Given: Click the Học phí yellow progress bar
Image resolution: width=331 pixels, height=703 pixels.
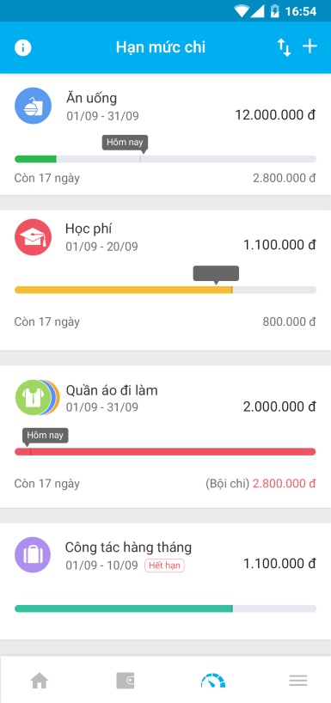Looking at the screenshot, I should point(165,290).
